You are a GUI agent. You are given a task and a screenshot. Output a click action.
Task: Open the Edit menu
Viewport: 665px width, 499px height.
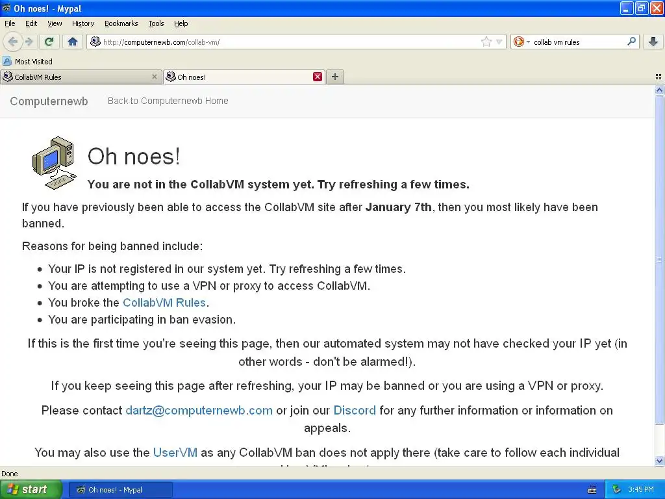click(31, 23)
